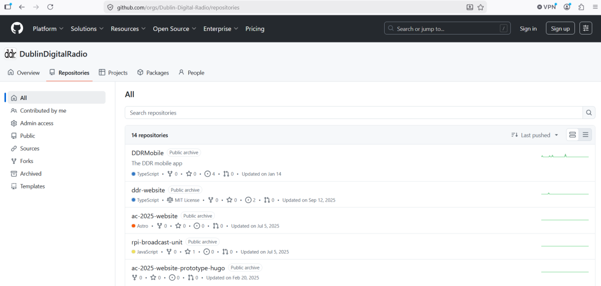Open the VPN indicator in the browser toolbar
The width and height of the screenshot is (601, 286).
(x=546, y=7)
